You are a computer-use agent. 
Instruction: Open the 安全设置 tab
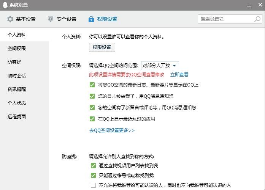coord(62,19)
